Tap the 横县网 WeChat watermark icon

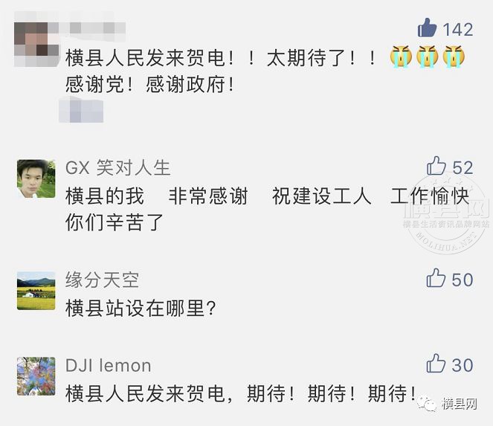pyautogui.click(x=427, y=404)
